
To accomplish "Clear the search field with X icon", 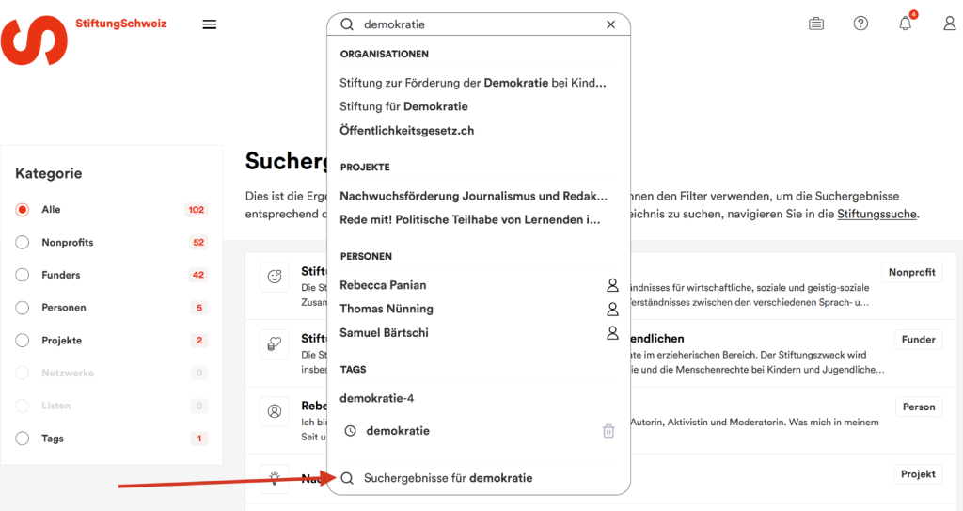I will click(x=610, y=24).
